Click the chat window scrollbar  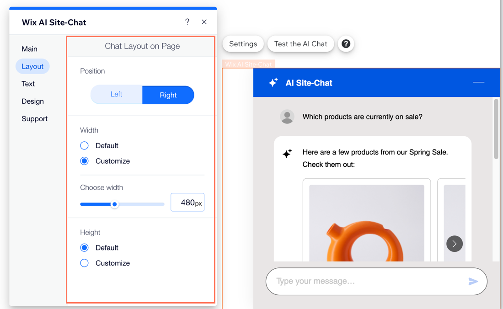[496, 129]
